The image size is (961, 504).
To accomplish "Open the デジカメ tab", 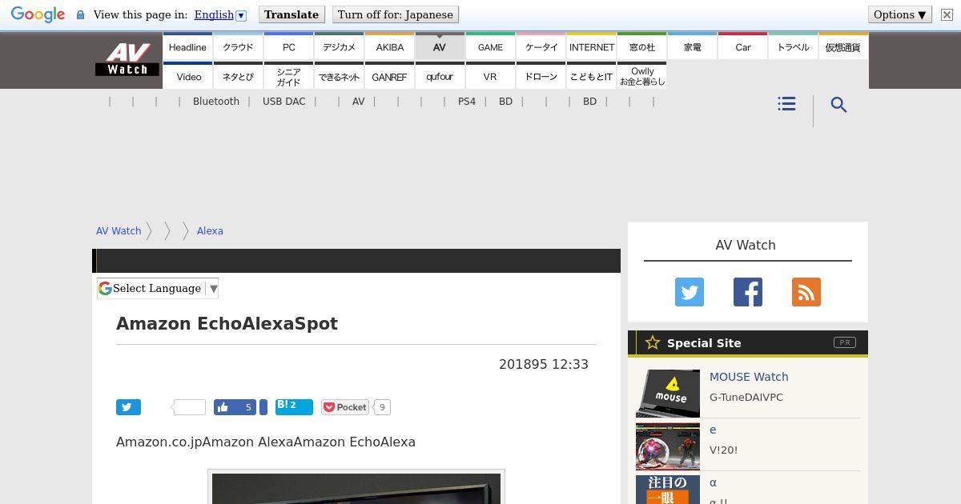I will [x=339, y=47].
